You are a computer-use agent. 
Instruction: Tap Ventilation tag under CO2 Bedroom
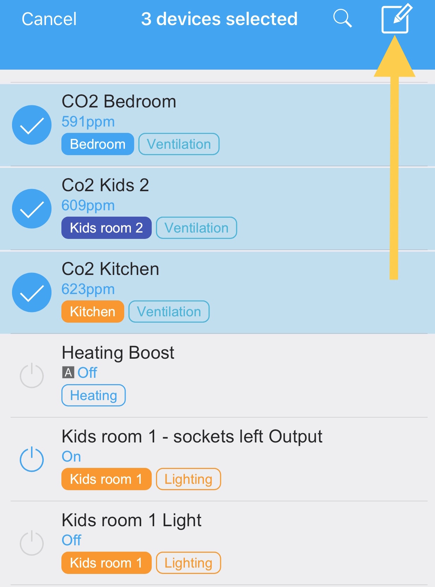179,144
